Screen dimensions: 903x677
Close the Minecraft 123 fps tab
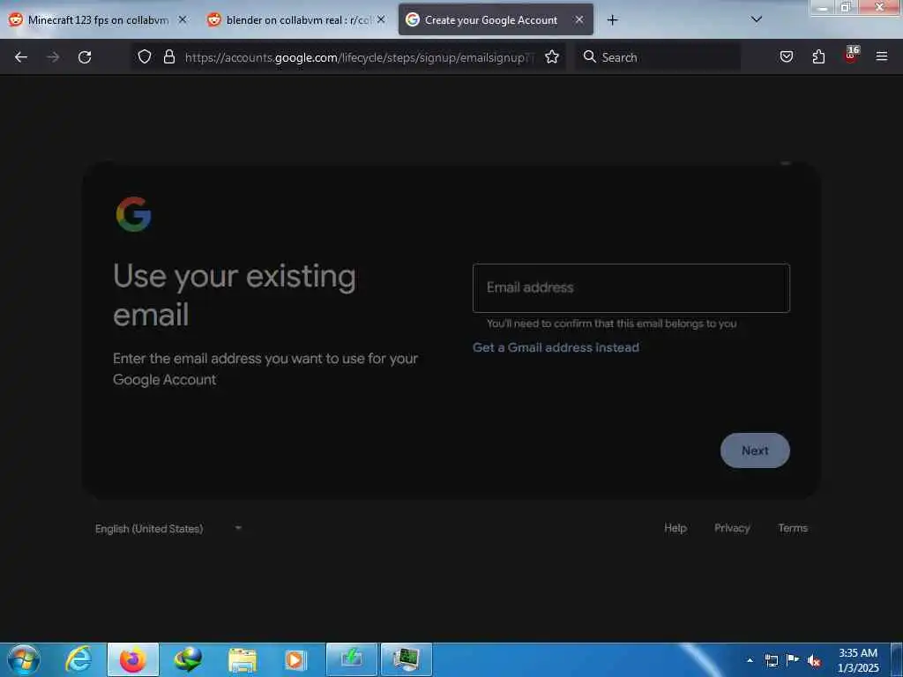click(x=182, y=19)
